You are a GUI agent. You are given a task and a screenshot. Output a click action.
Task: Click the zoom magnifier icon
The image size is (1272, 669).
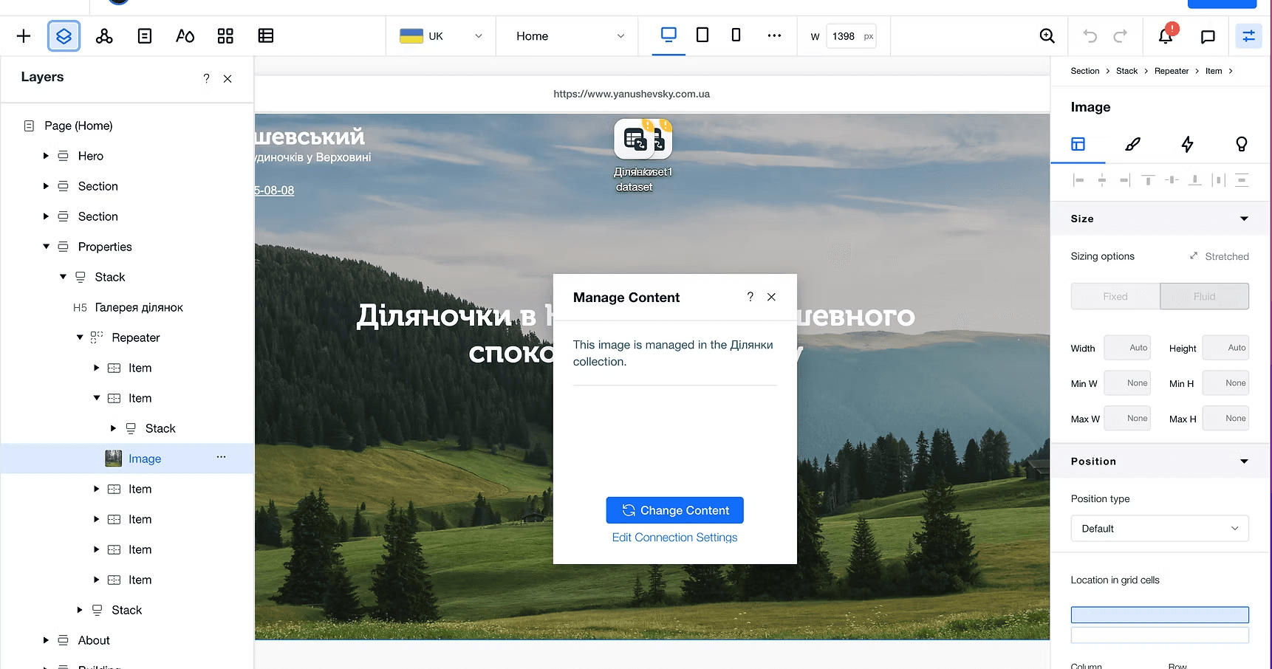(x=1047, y=36)
